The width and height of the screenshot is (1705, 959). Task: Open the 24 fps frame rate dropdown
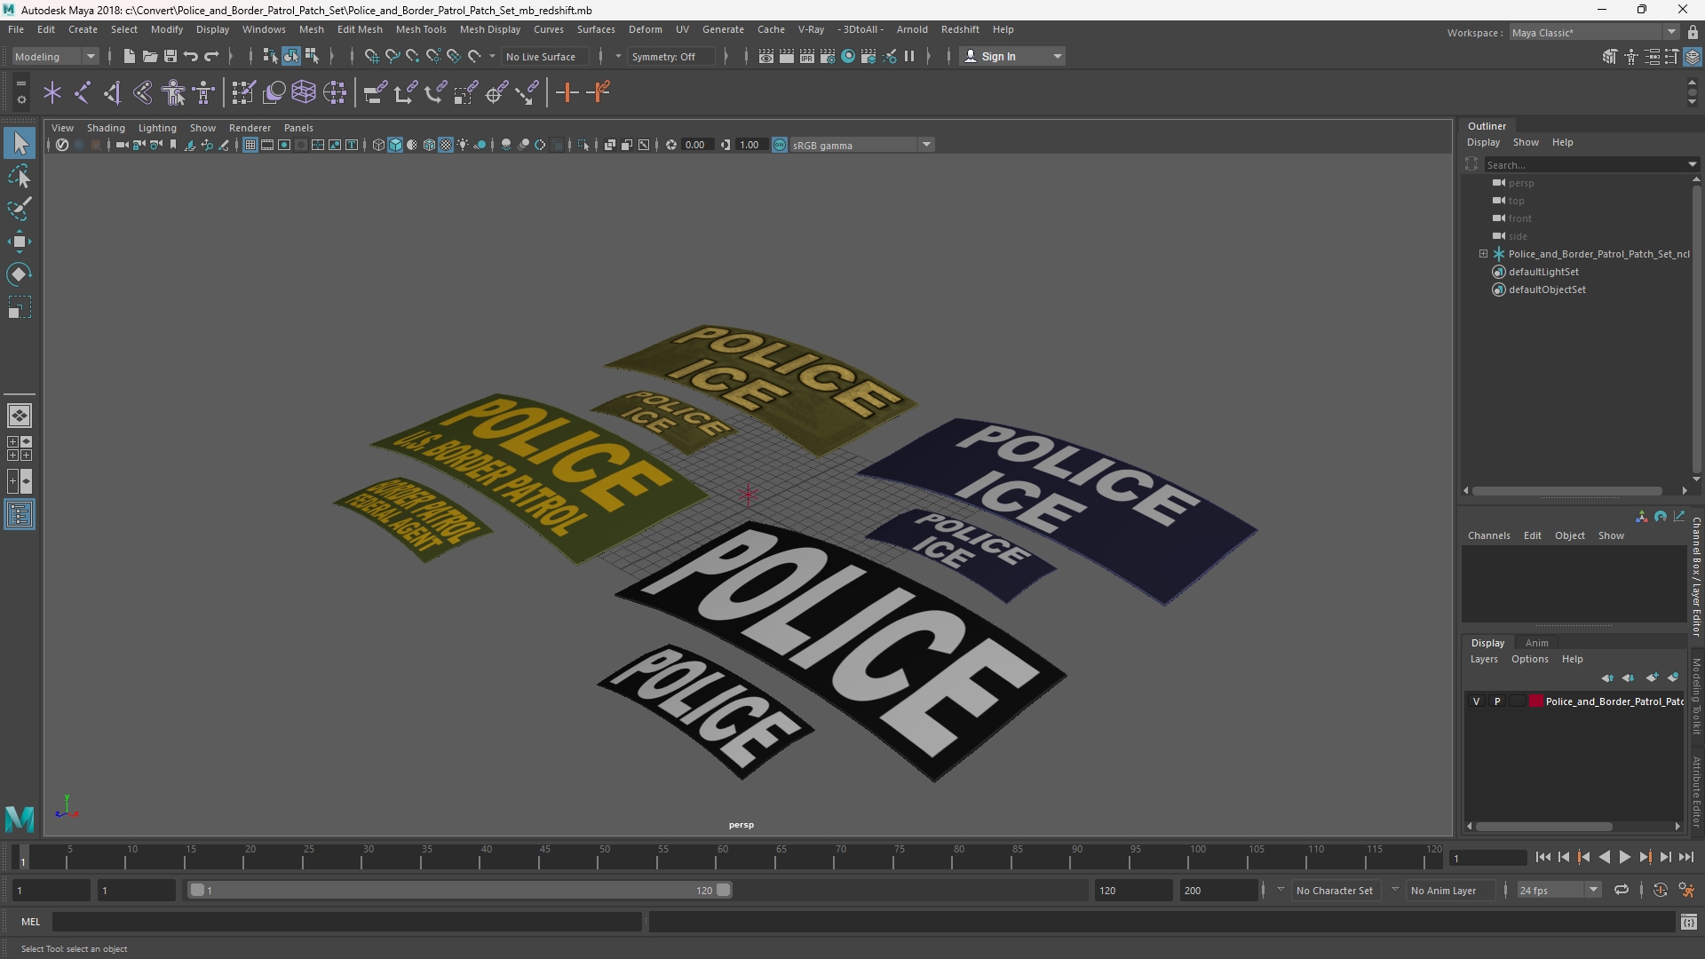[1558, 890]
